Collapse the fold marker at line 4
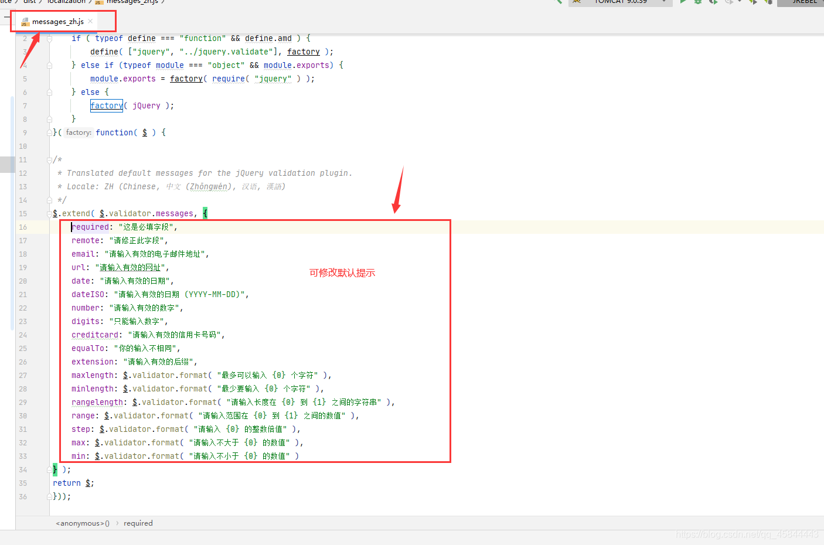This screenshot has width=824, height=545. click(x=50, y=66)
